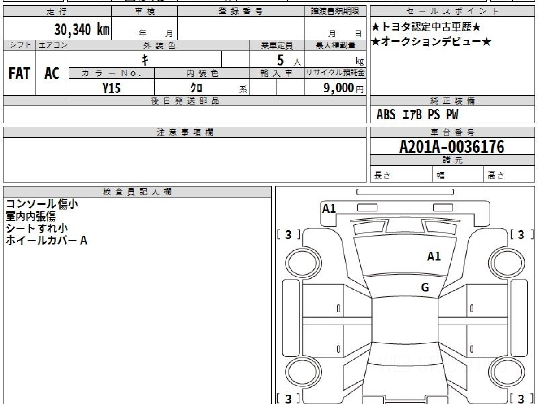This screenshot has height=404, width=538.
Task: Click the 検査員記入欄 header
Action: click(x=137, y=191)
